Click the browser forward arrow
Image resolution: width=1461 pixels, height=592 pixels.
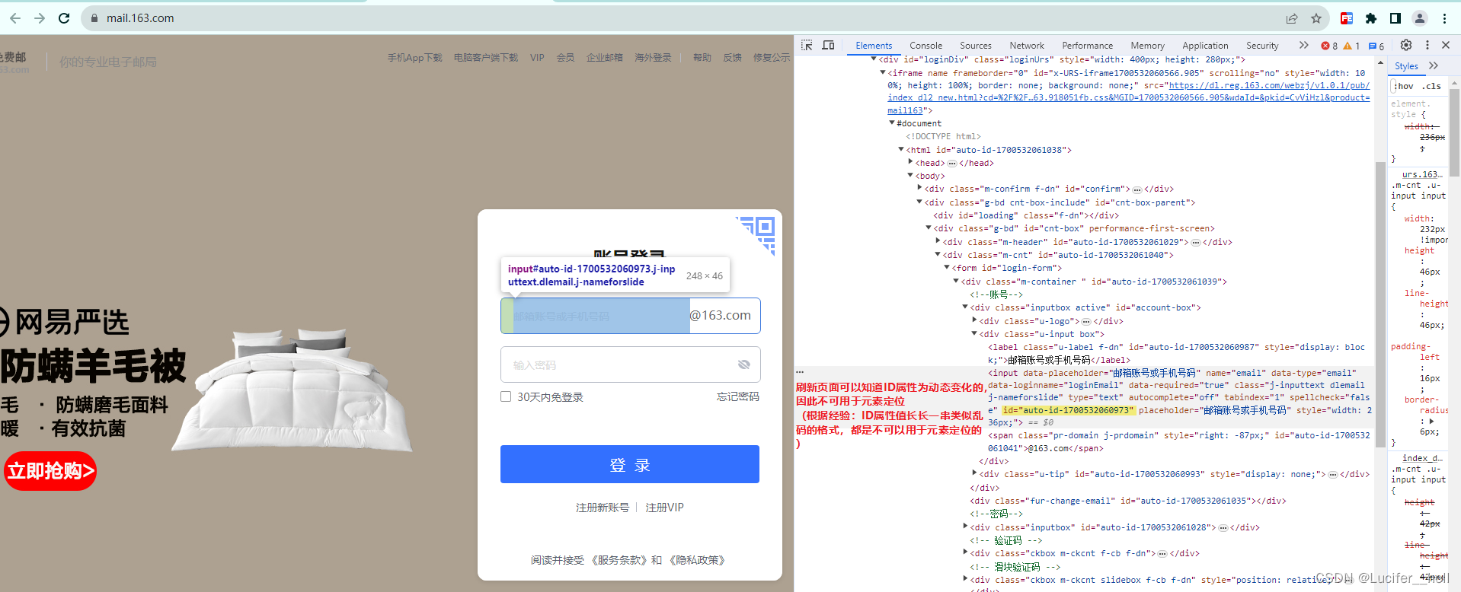(x=40, y=18)
